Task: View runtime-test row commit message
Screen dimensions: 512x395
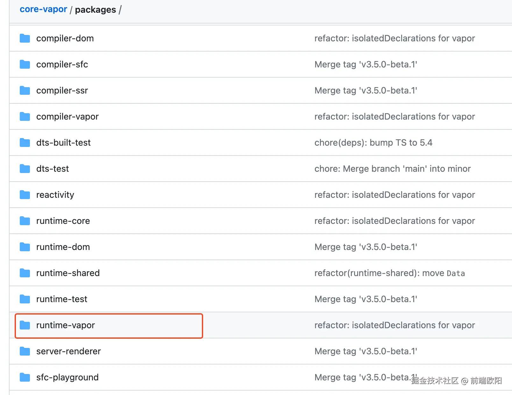Action: [366, 299]
